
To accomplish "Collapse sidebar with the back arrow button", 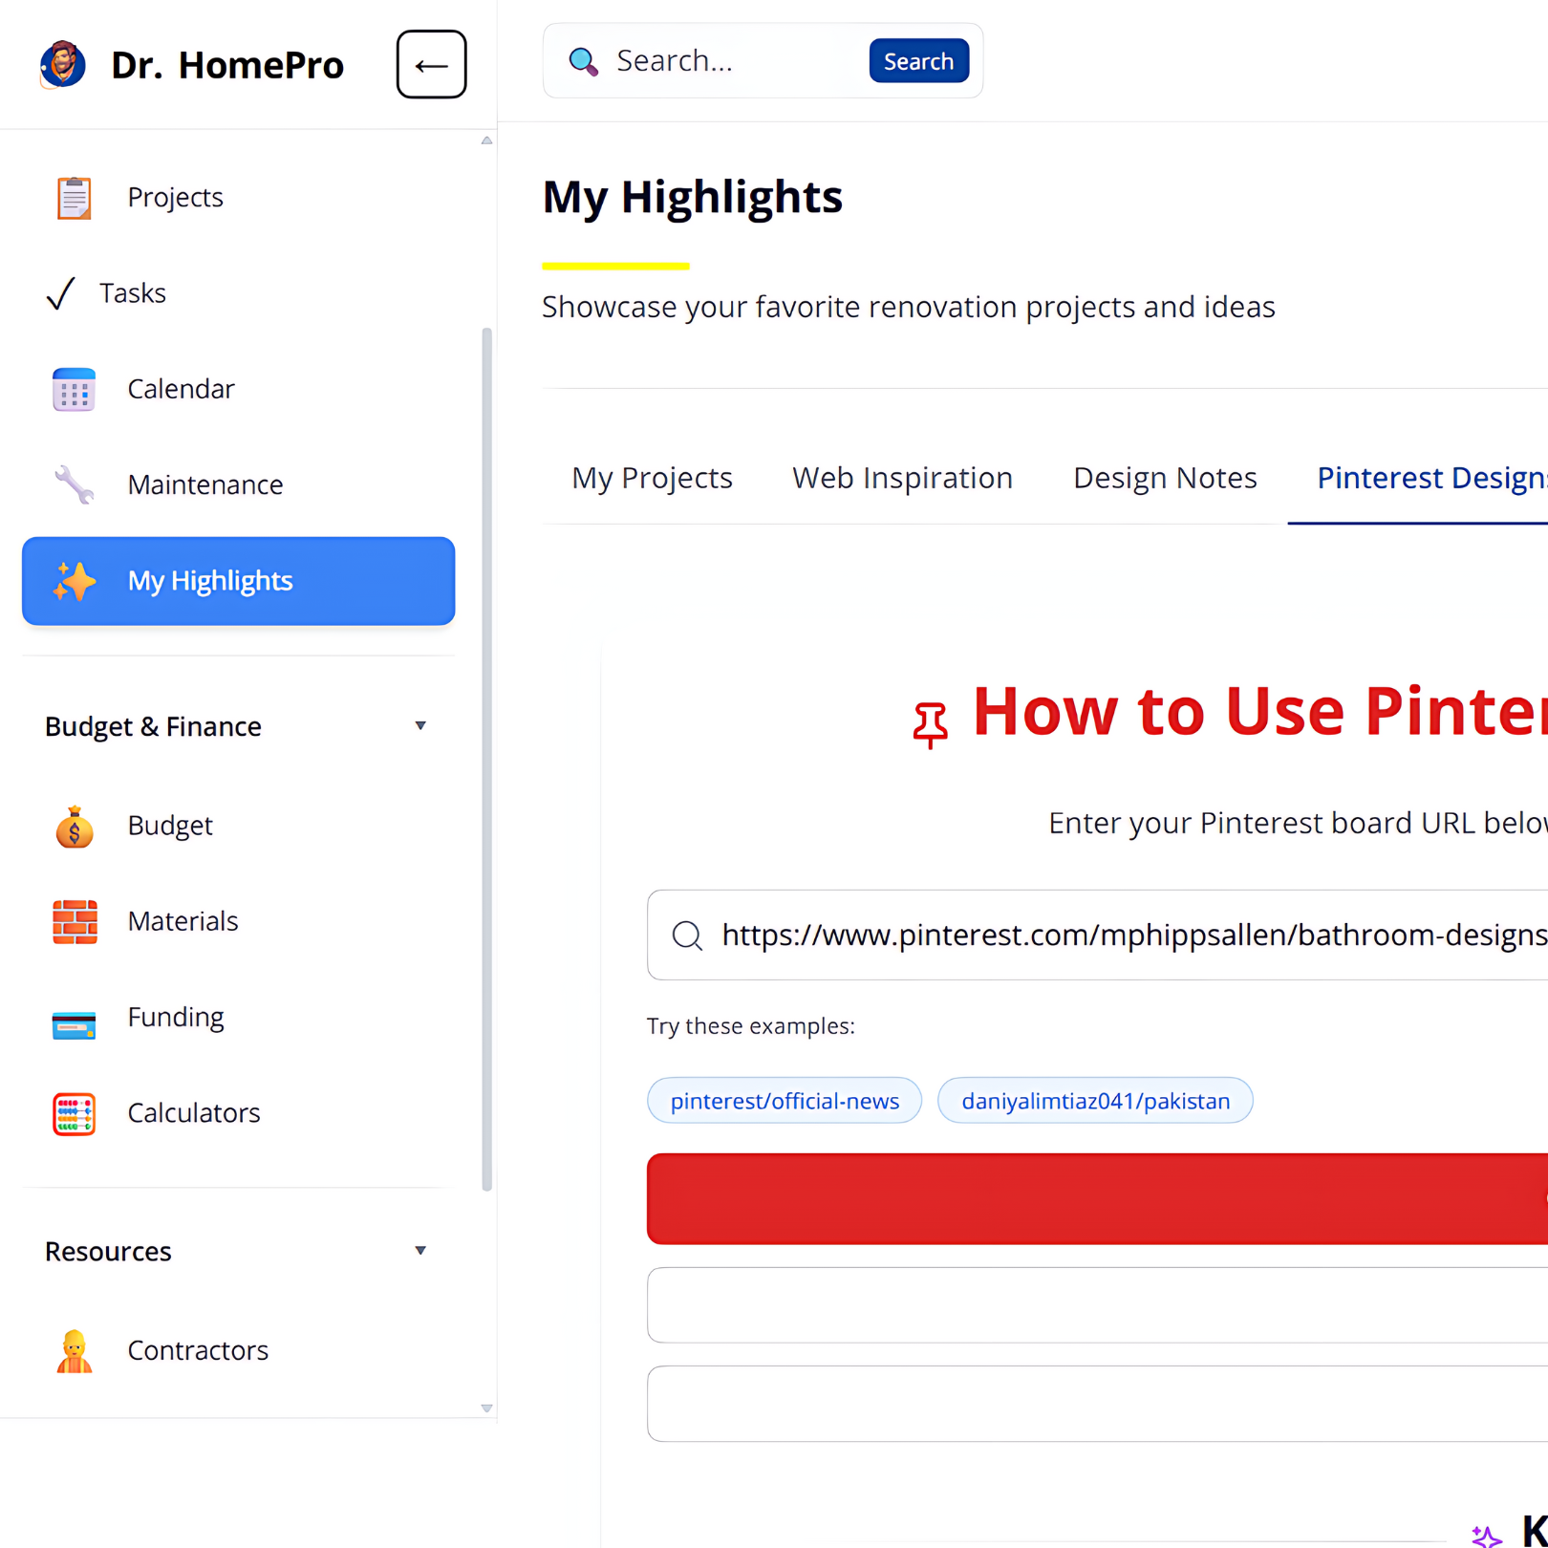I will pyautogui.click(x=431, y=65).
